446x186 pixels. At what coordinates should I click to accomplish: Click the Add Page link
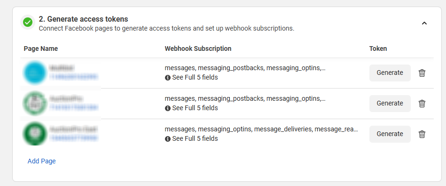tap(41, 161)
